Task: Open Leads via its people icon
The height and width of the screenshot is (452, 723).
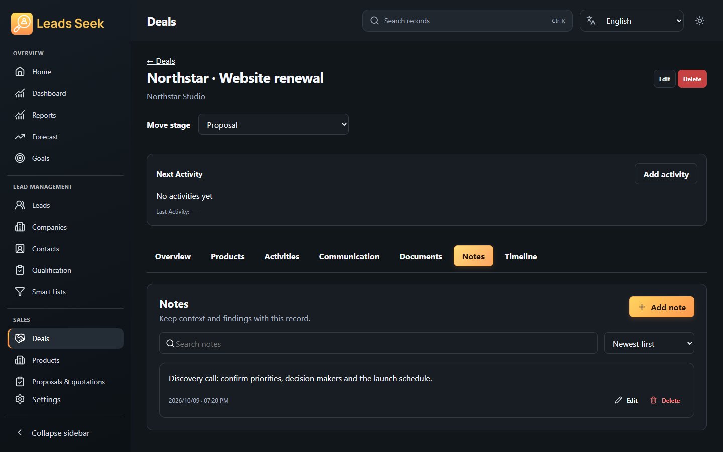Action: point(20,205)
